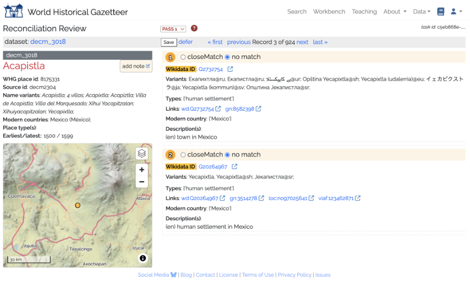This screenshot has height=284, width=470.
Task: Open the user account dropdown
Action: point(456,11)
